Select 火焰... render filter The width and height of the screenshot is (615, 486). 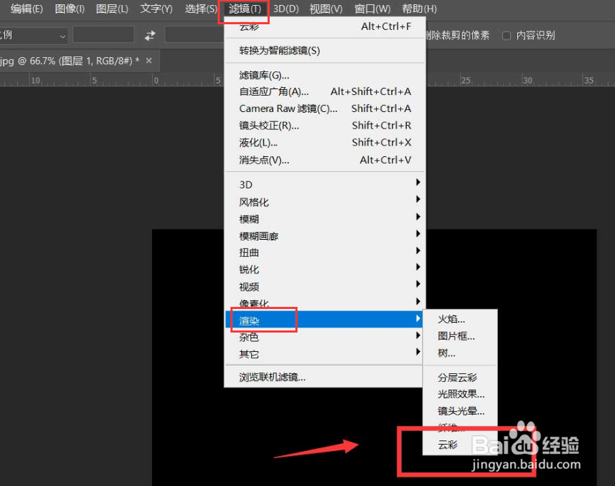[x=460, y=319]
